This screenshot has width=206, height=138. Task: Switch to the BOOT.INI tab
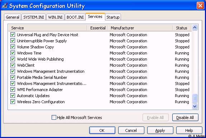[75, 17]
